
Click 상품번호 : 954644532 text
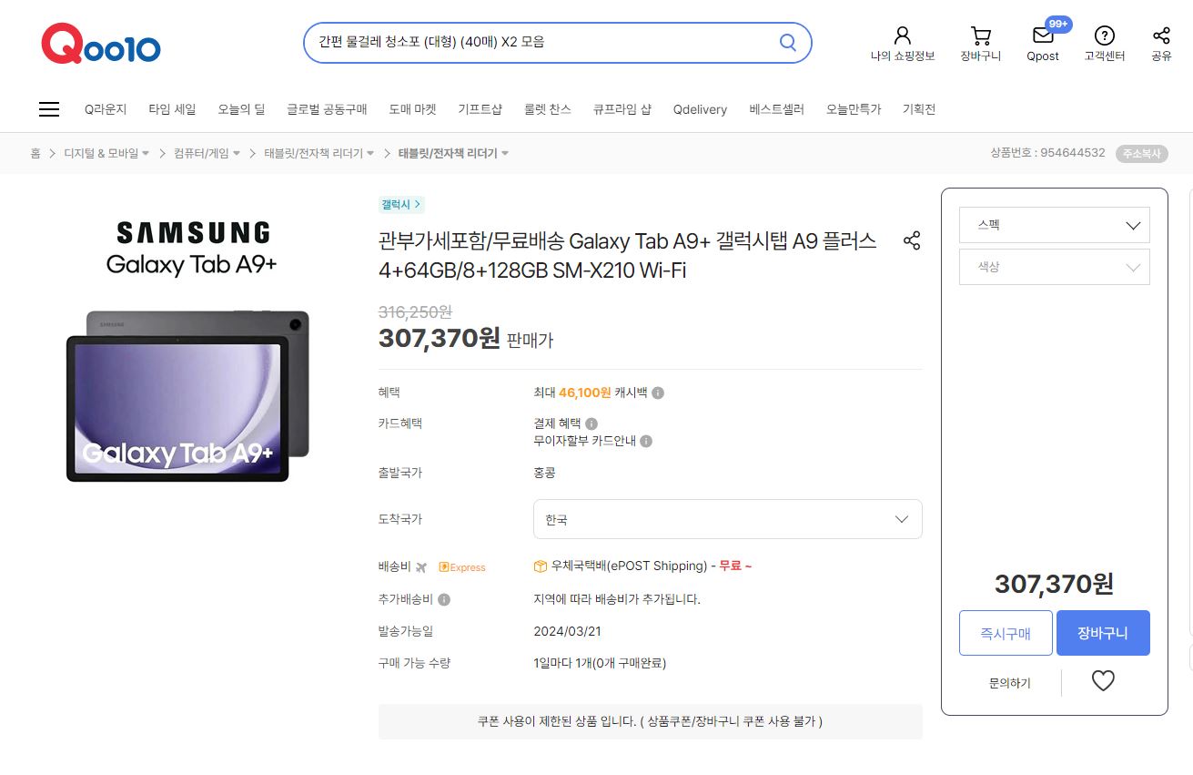1047,153
